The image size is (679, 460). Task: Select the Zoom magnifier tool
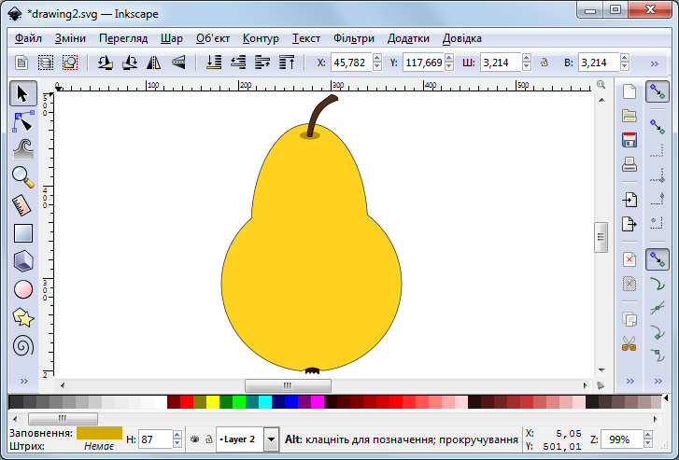tap(23, 175)
